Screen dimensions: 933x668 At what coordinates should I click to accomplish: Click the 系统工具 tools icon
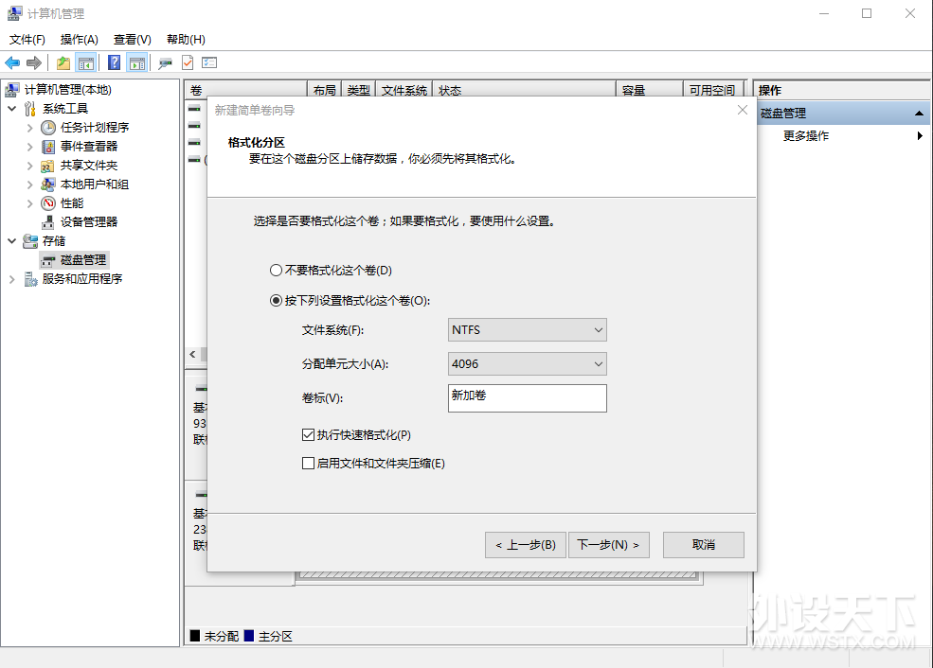point(30,109)
